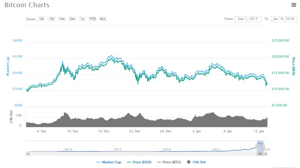Viewport: 300px width, 168px height.
Task: Click the scrollbar left arrow
Action: [28, 153]
